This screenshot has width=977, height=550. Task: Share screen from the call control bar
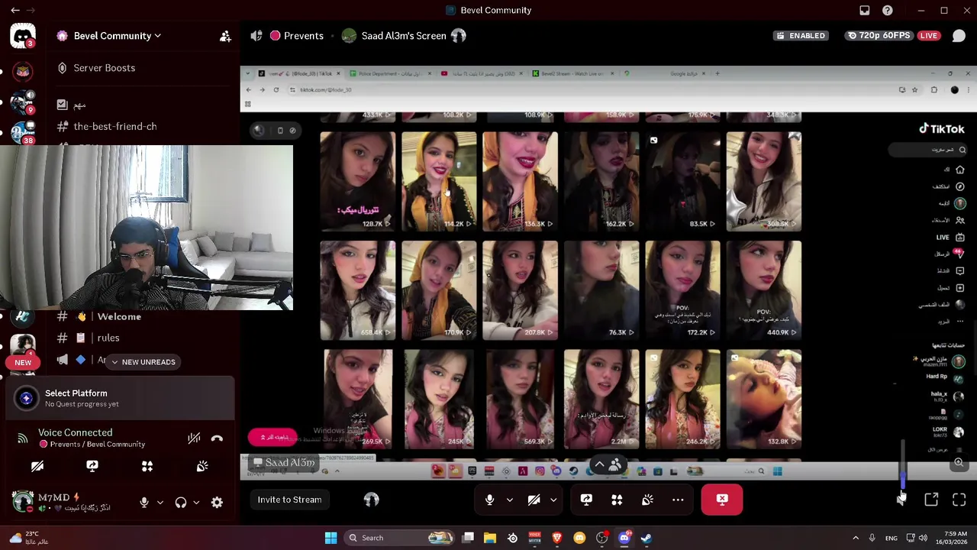click(586, 500)
